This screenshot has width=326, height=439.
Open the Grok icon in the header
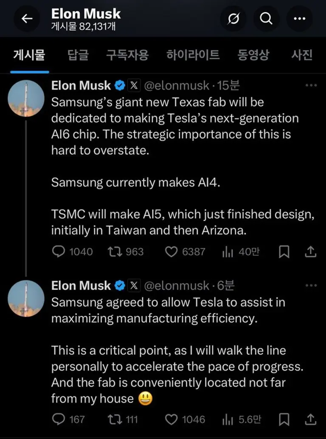233,19
